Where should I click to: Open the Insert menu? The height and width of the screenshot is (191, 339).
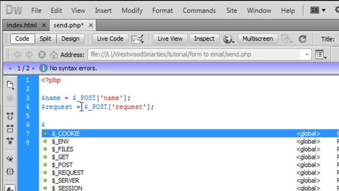click(x=103, y=11)
